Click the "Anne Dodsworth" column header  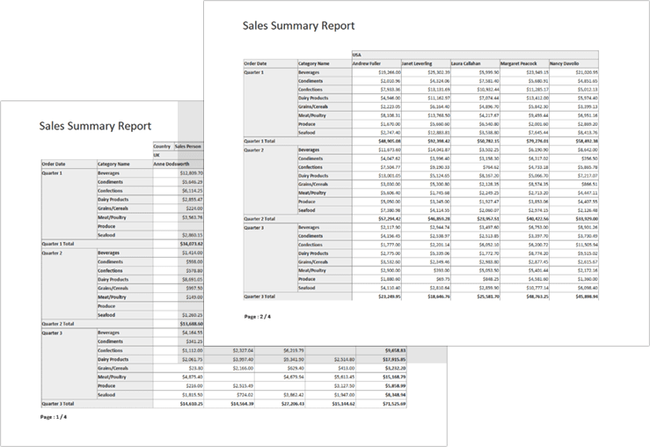pos(178,164)
